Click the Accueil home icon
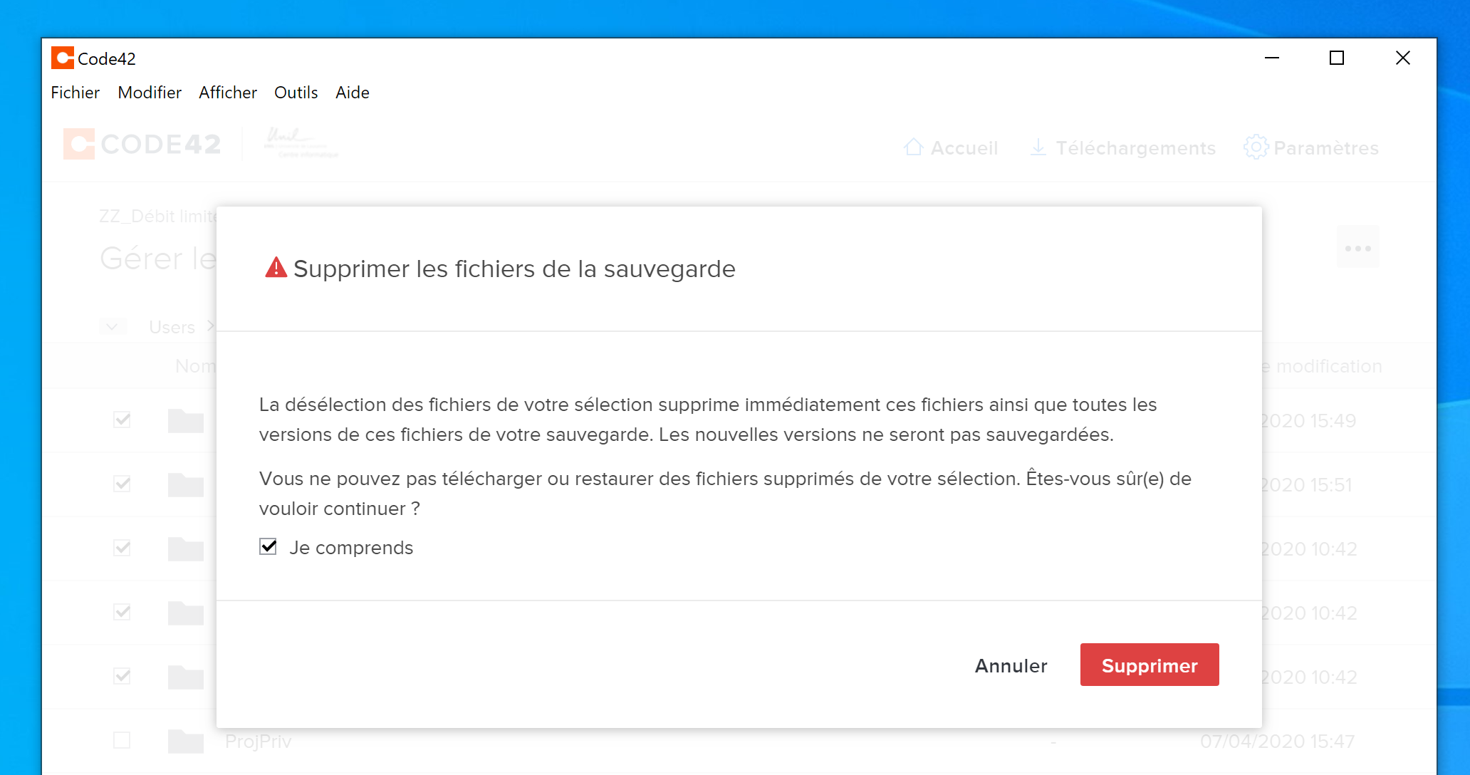The width and height of the screenshot is (1470, 775). [x=913, y=147]
